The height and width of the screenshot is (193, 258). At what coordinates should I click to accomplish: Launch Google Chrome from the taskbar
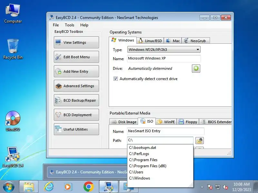tap(88, 187)
